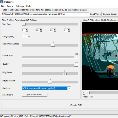Increase the start time minutes value
Viewport: 118px width, 118px height.
click(x=41, y=30)
